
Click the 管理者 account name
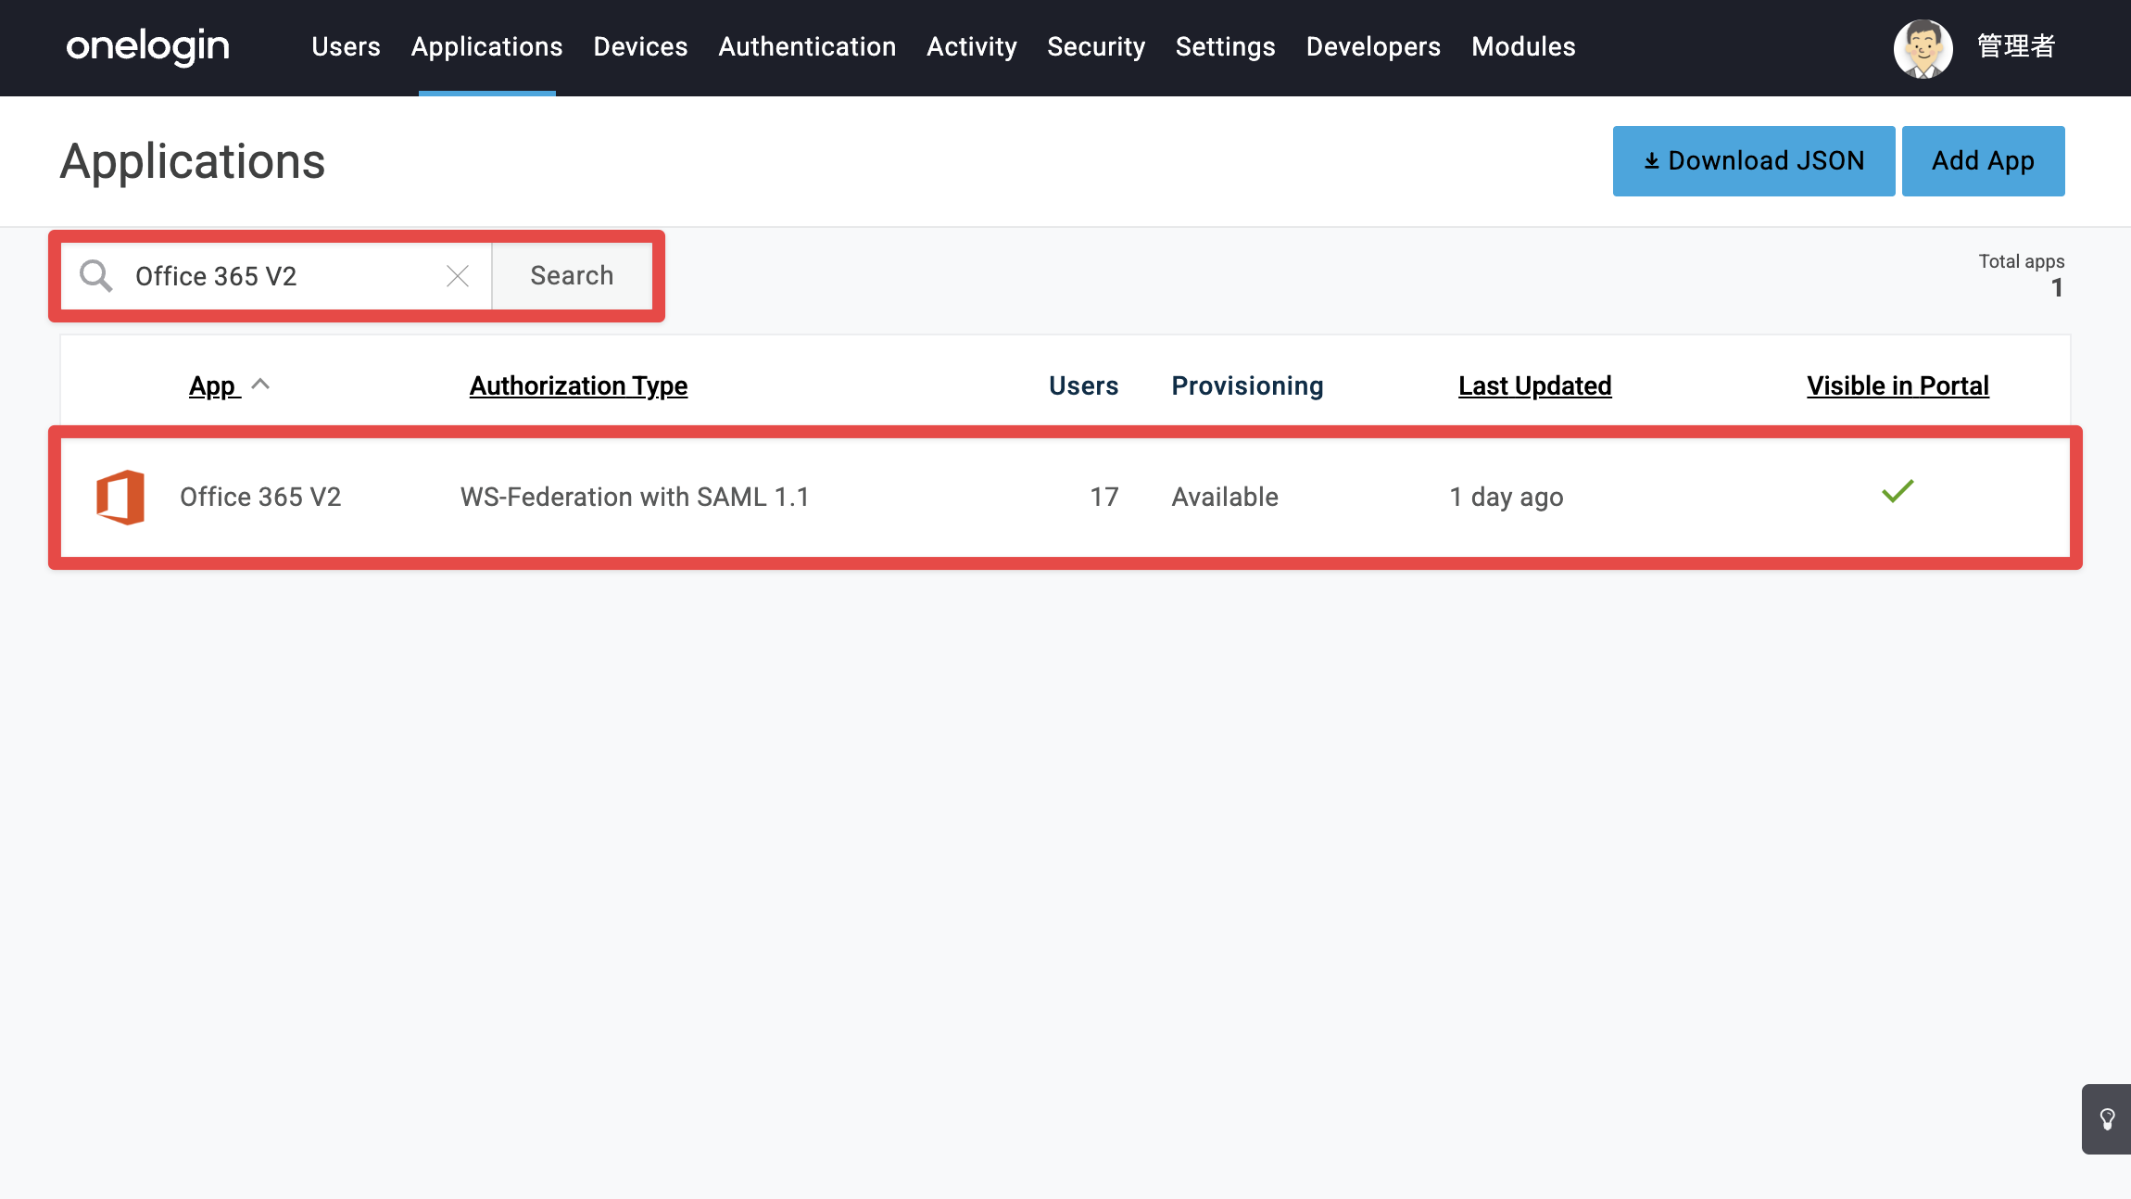tap(2016, 46)
